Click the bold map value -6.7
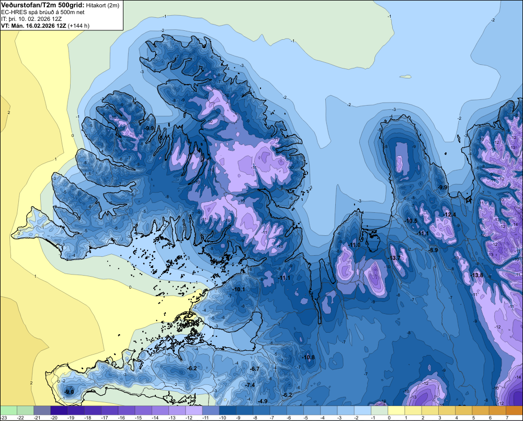523x421 pixels. coord(255,369)
